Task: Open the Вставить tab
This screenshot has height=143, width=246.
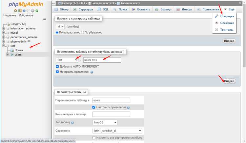Action: [x=141, y=9]
